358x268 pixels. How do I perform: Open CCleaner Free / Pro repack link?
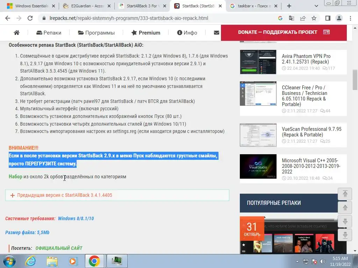(305, 96)
